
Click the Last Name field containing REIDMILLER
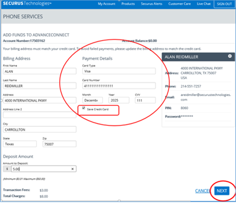(x=40, y=86)
